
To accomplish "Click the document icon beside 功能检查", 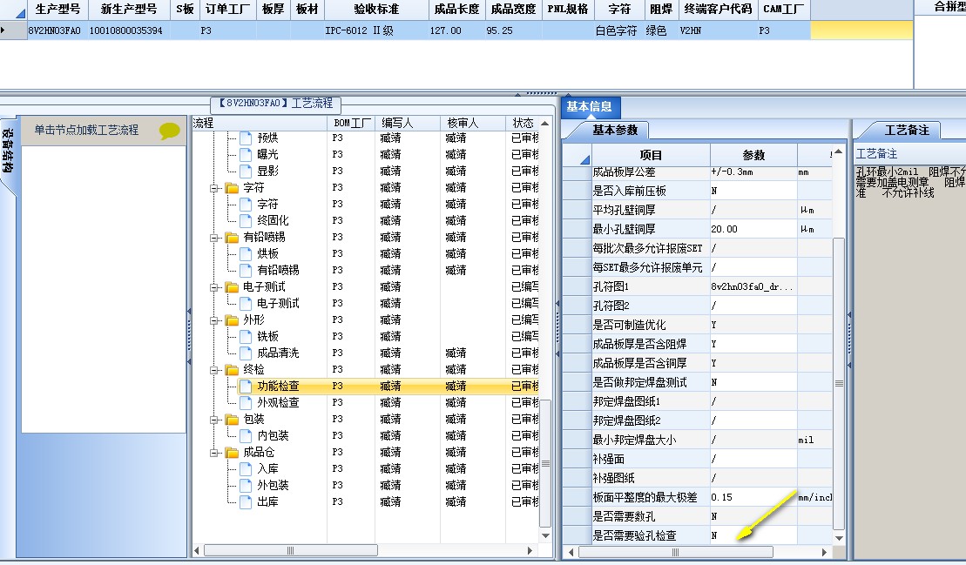I will pos(246,386).
